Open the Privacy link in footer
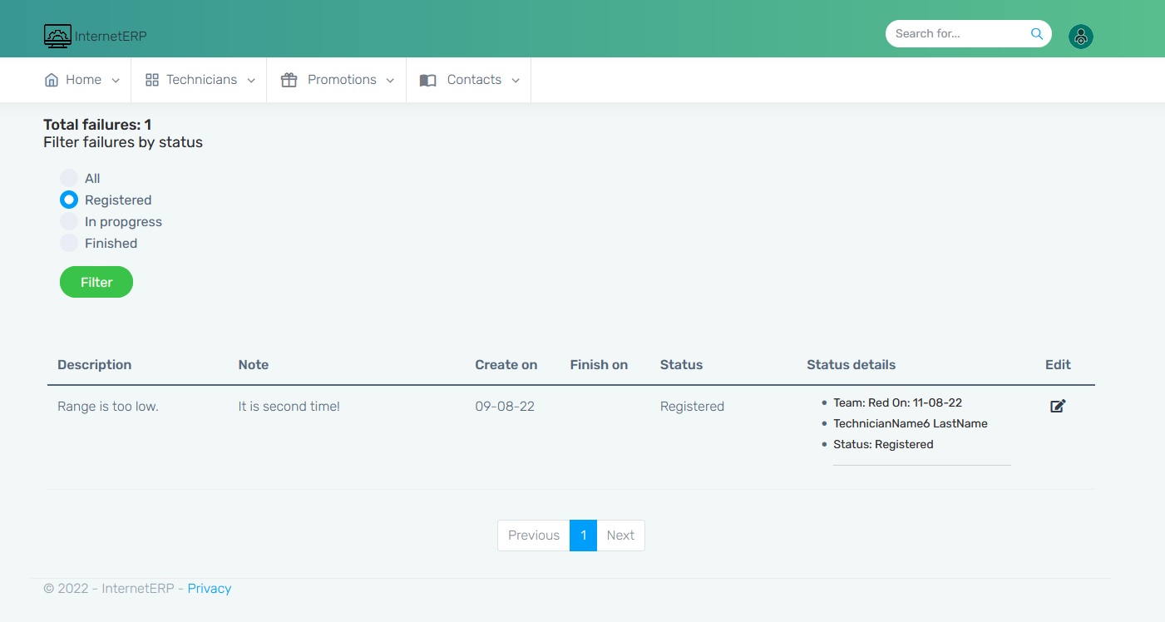This screenshot has height=622, width=1165. pos(210,588)
